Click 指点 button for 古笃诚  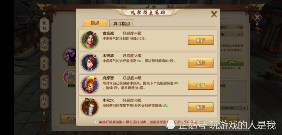click(201, 40)
